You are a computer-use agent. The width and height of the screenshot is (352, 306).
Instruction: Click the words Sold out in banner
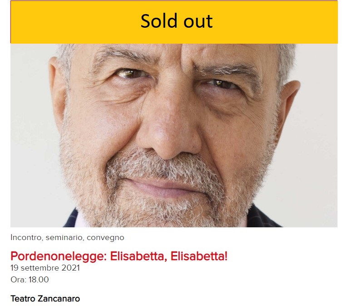click(x=176, y=21)
